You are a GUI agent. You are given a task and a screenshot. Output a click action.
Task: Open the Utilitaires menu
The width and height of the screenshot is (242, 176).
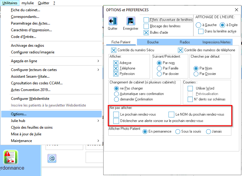(x=10, y=3)
